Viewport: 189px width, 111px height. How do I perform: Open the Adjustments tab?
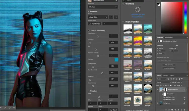point(169,37)
